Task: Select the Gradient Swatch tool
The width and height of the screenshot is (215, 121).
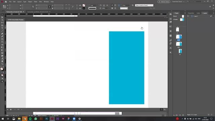Action: pyautogui.click(x=2, y=50)
